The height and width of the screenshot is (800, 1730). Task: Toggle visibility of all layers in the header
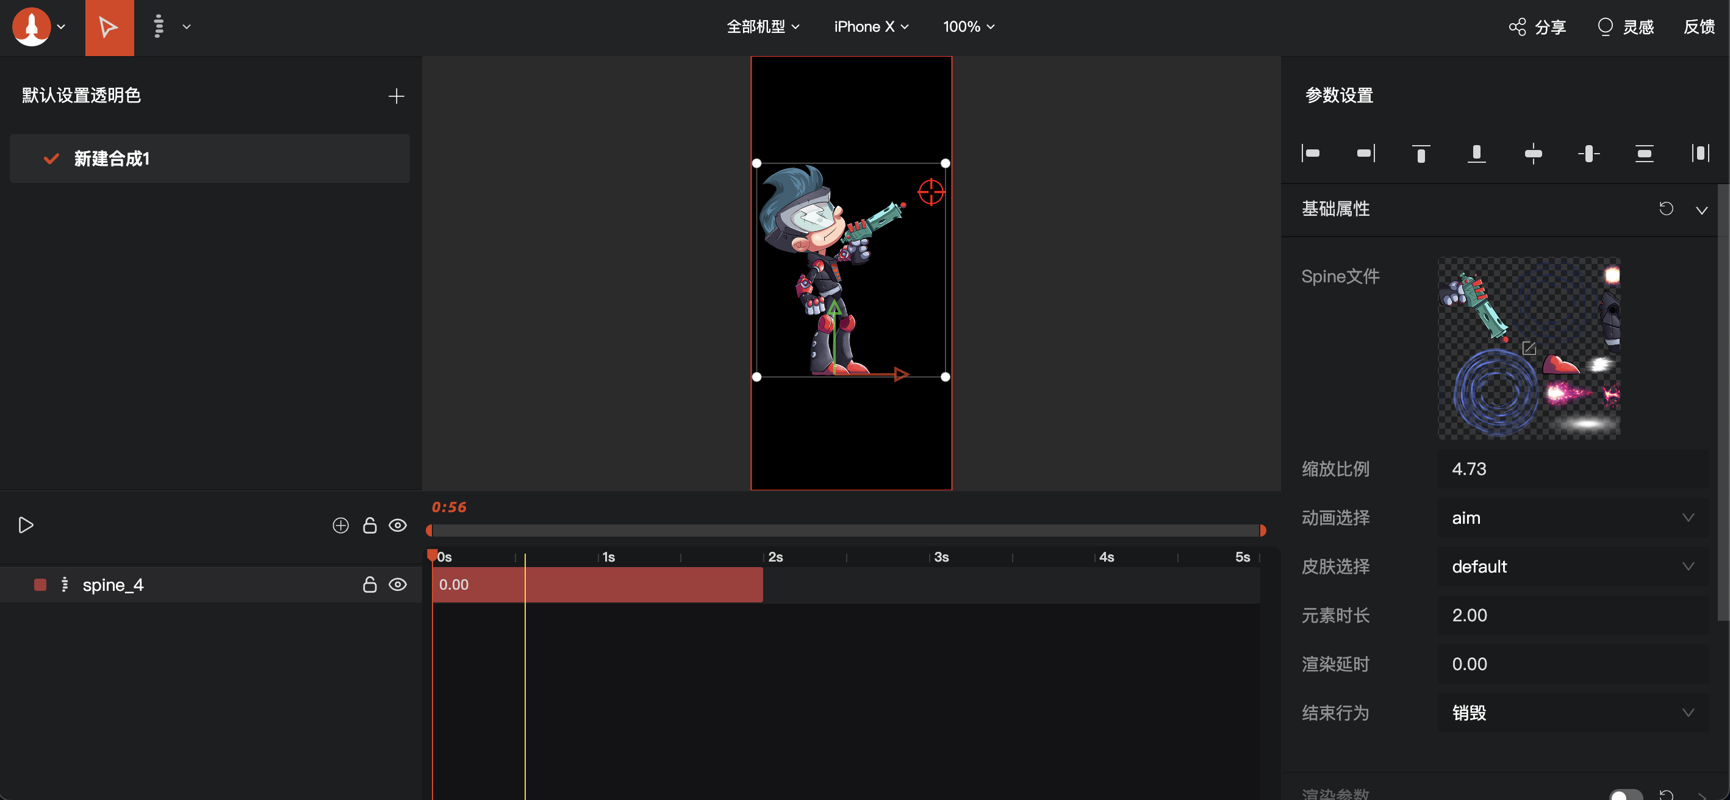pyautogui.click(x=398, y=526)
